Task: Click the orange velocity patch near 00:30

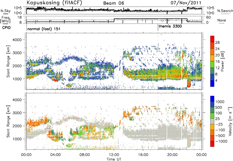Action: click(x=33, y=123)
